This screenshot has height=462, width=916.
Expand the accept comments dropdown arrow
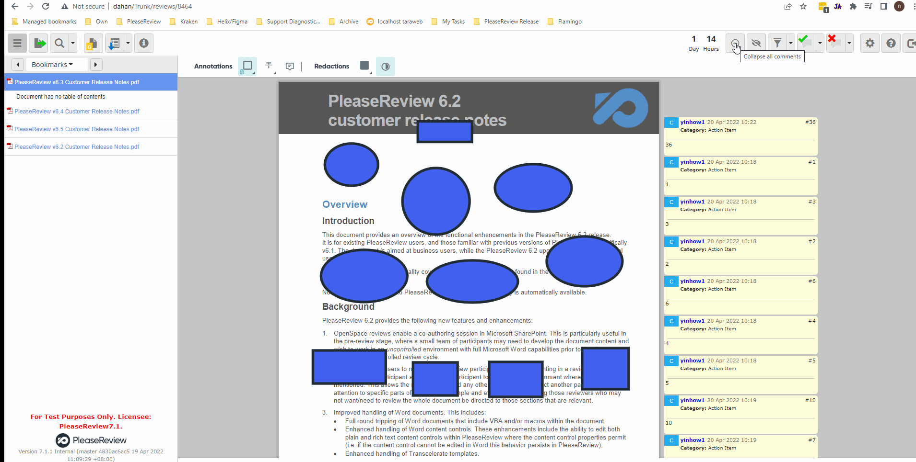pyautogui.click(x=820, y=43)
